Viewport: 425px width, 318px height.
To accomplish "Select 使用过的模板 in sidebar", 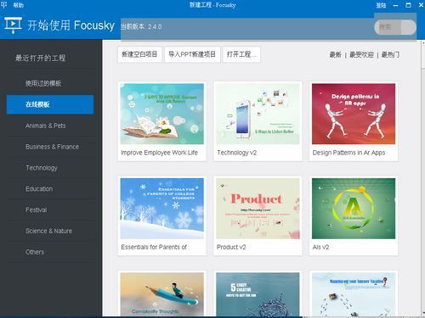I will [43, 83].
